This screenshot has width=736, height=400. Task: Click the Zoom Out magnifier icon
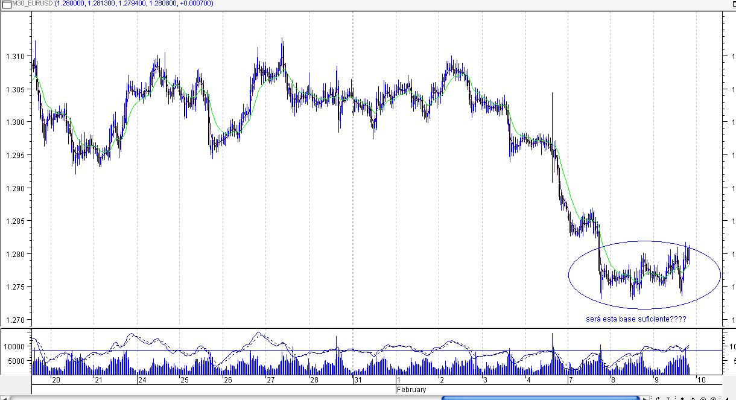coord(703,398)
